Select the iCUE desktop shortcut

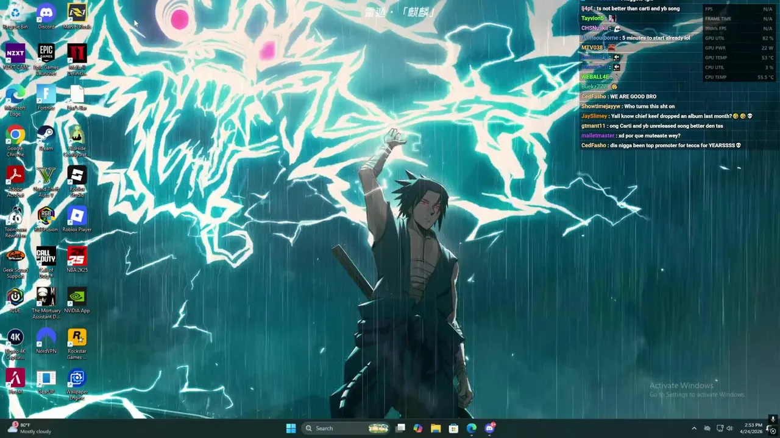[x=15, y=301]
